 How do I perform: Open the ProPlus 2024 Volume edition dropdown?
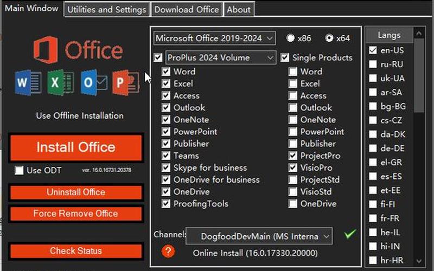[221, 57]
